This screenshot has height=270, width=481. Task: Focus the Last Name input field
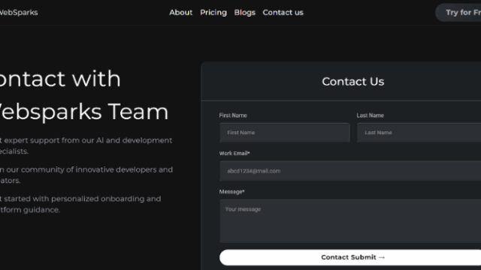tap(419, 133)
